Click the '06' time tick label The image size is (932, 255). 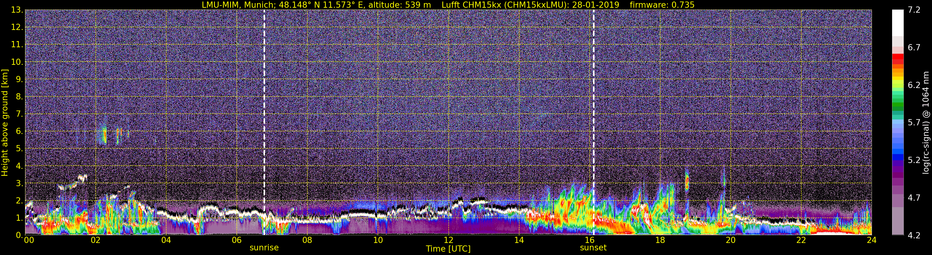click(237, 240)
